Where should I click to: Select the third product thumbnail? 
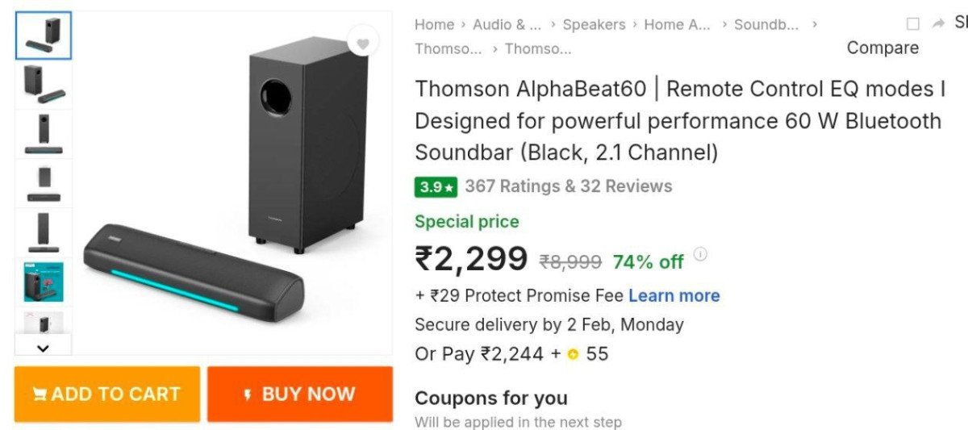coord(44,133)
